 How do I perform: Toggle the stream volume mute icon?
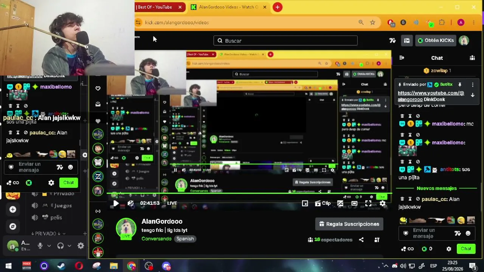pos(130,203)
